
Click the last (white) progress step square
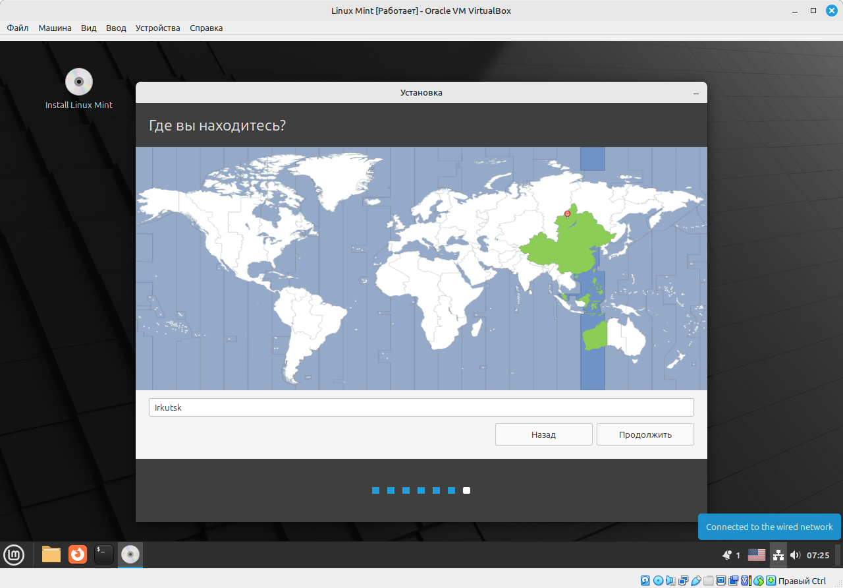pos(466,490)
